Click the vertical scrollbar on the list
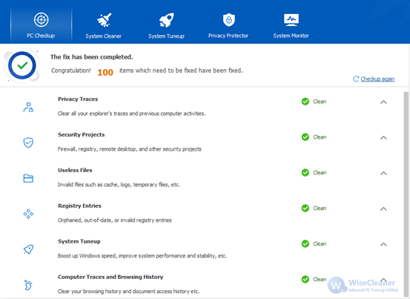 (x=406, y=194)
